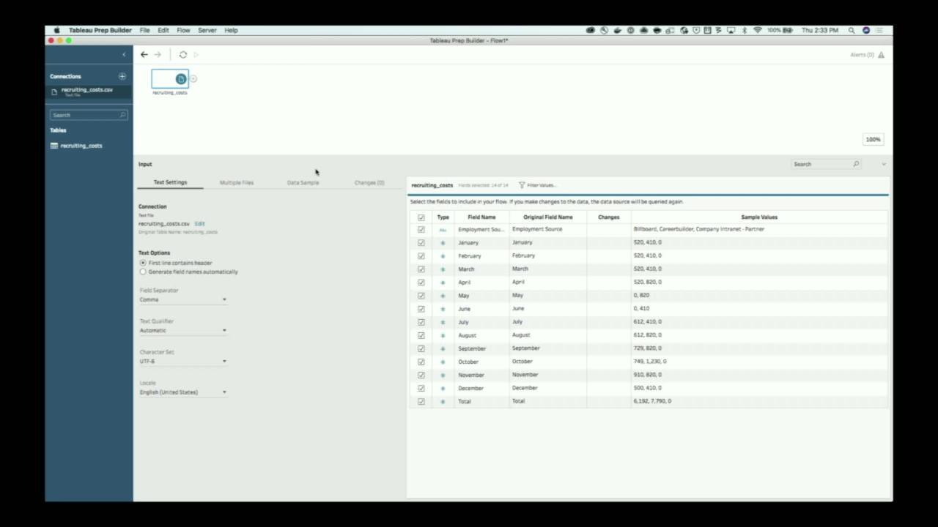This screenshot has height=527, width=938.
Task: Click the Filter Values button
Action: (x=537, y=185)
